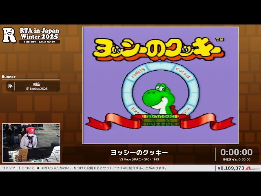Select the PUZZLE option on the title screen
This screenshot has width=261, height=196.
160,124
